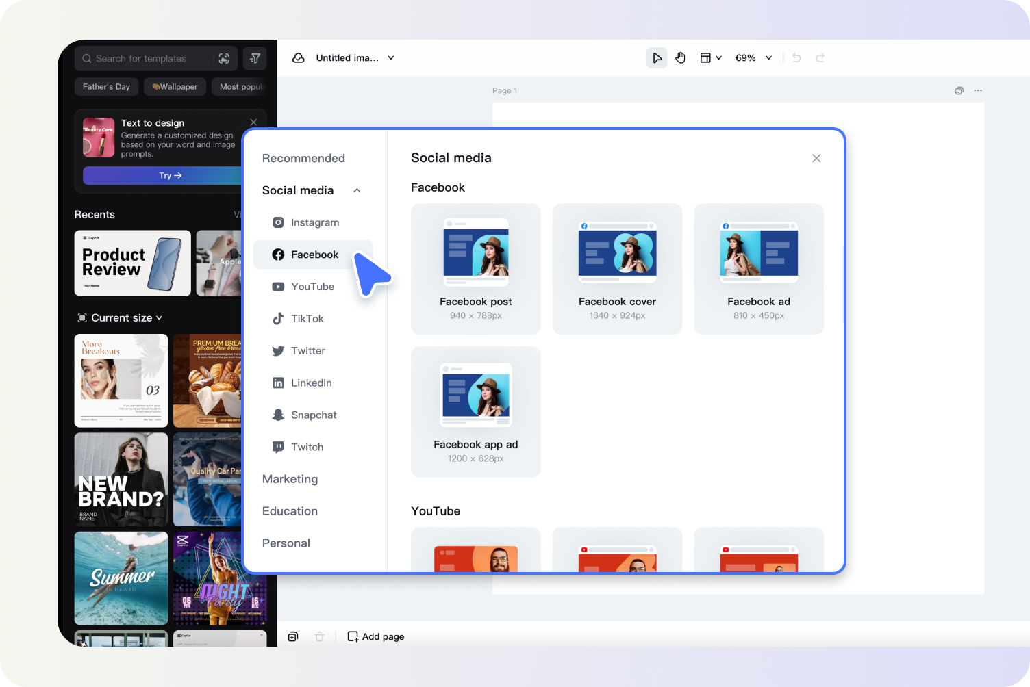
Task: Click the Add page button
Action: click(376, 636)
